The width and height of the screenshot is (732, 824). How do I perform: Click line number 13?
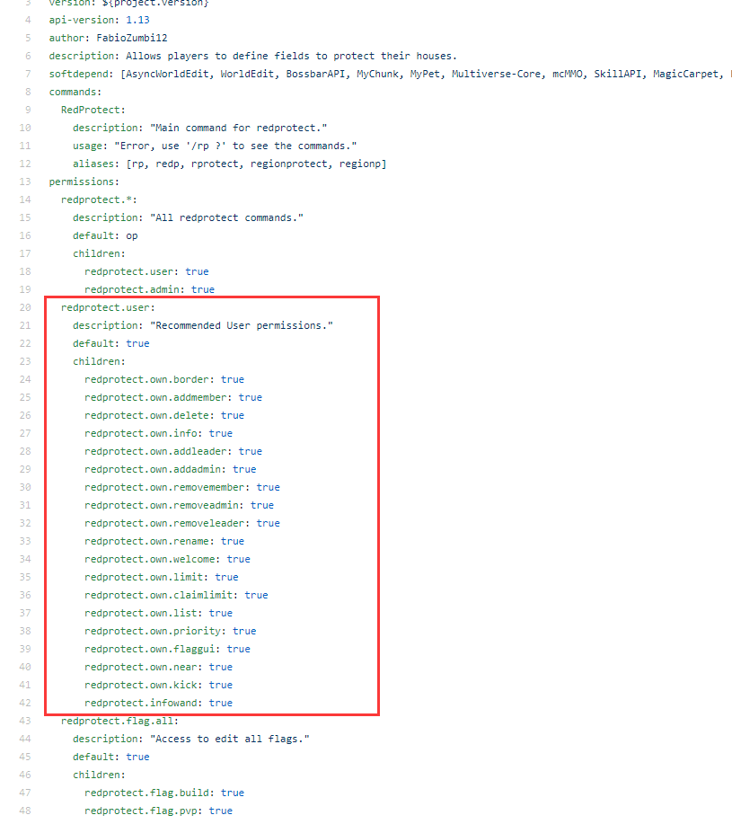(25, 182)
